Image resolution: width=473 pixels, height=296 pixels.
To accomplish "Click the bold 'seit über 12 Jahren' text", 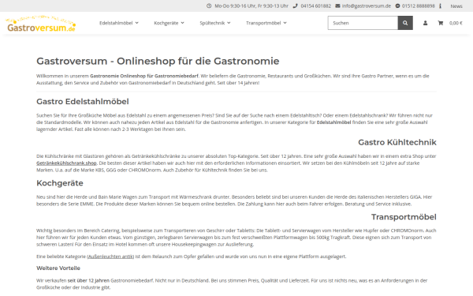I will coord(88,280).
